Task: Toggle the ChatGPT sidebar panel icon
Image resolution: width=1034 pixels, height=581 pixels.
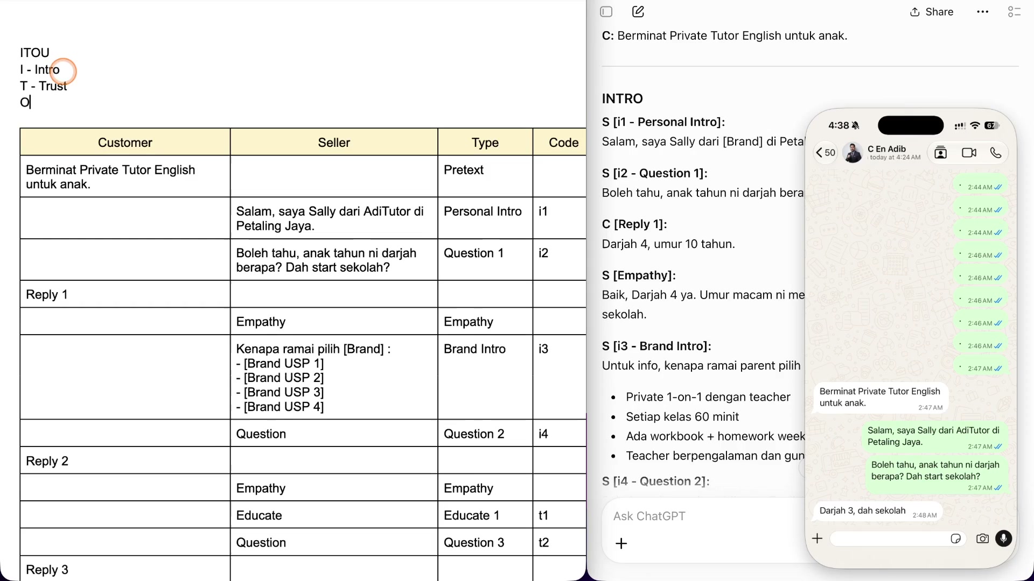Action: 606,12
